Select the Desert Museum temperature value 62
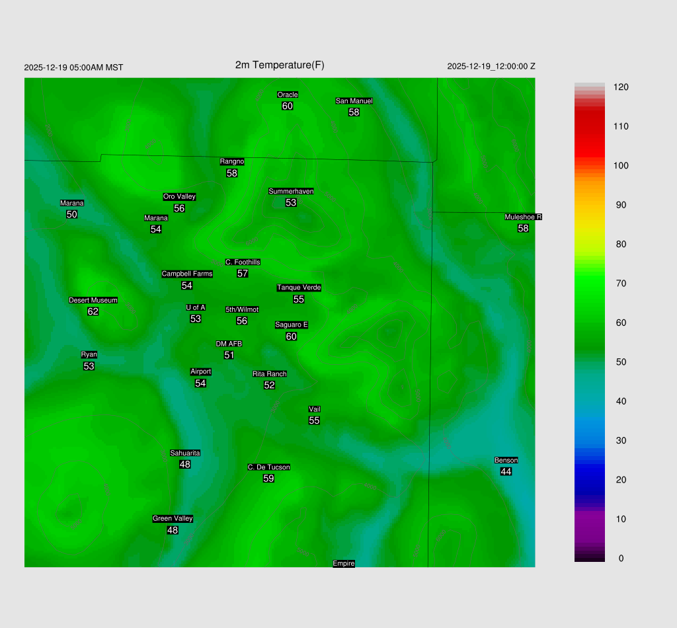Screen dimensions: 677x628 tap(93, 311)
